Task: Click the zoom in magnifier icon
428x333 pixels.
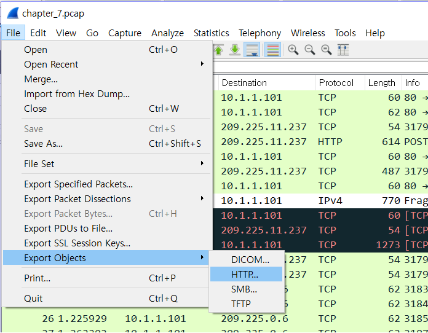Action: [293, 50]
